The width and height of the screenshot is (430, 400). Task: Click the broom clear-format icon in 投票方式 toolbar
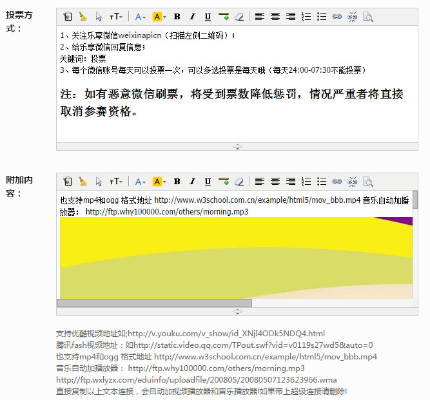(x=83, y=17)
